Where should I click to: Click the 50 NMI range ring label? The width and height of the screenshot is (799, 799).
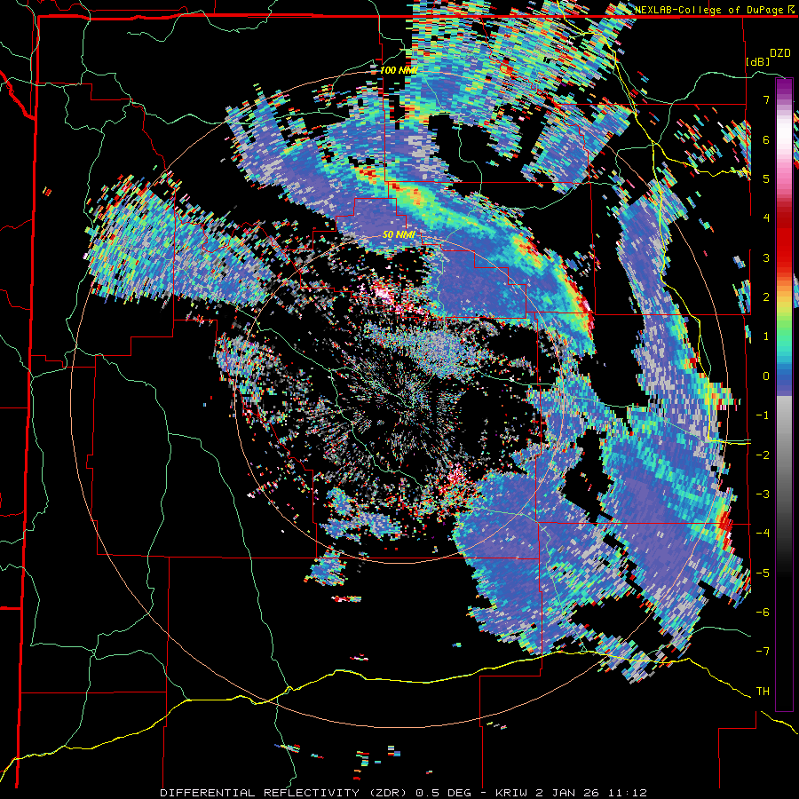tap(399, 235)
